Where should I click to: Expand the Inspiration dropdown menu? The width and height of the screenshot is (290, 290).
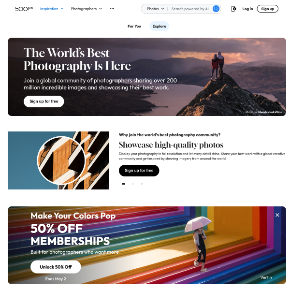pos(52,9)
